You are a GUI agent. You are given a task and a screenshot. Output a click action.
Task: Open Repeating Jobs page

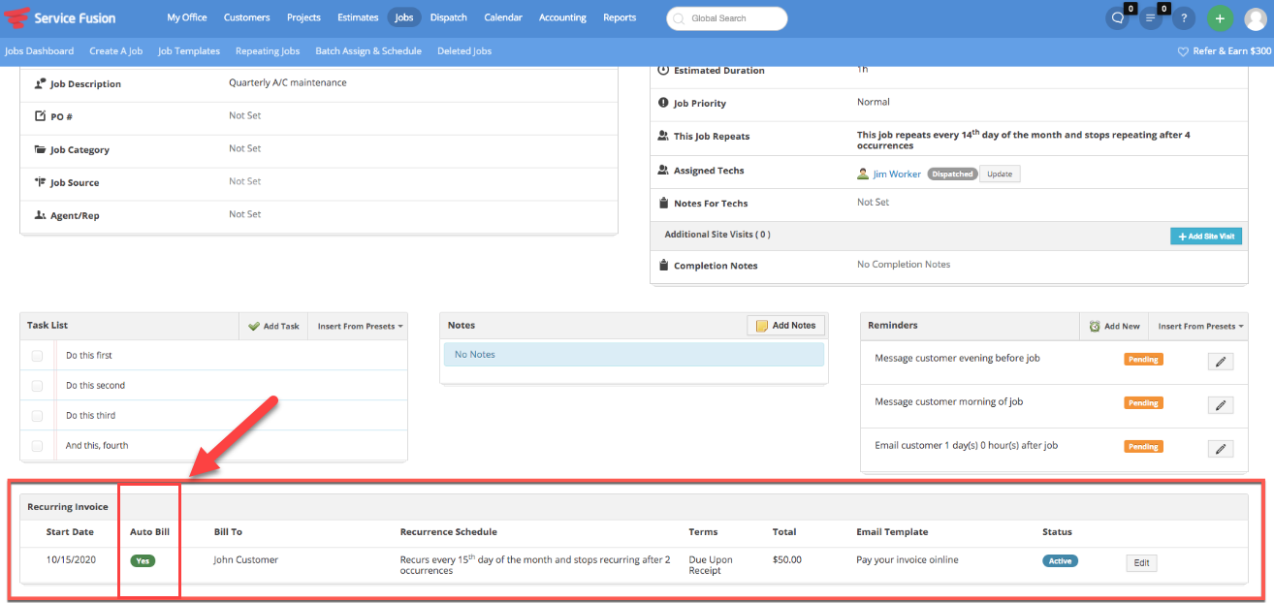[268, 51]
